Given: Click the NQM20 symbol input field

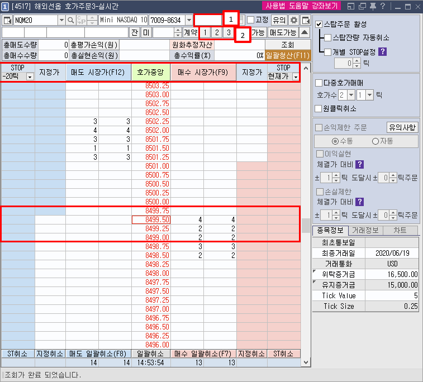Looking at the screenshot, I should click(36, 20).
